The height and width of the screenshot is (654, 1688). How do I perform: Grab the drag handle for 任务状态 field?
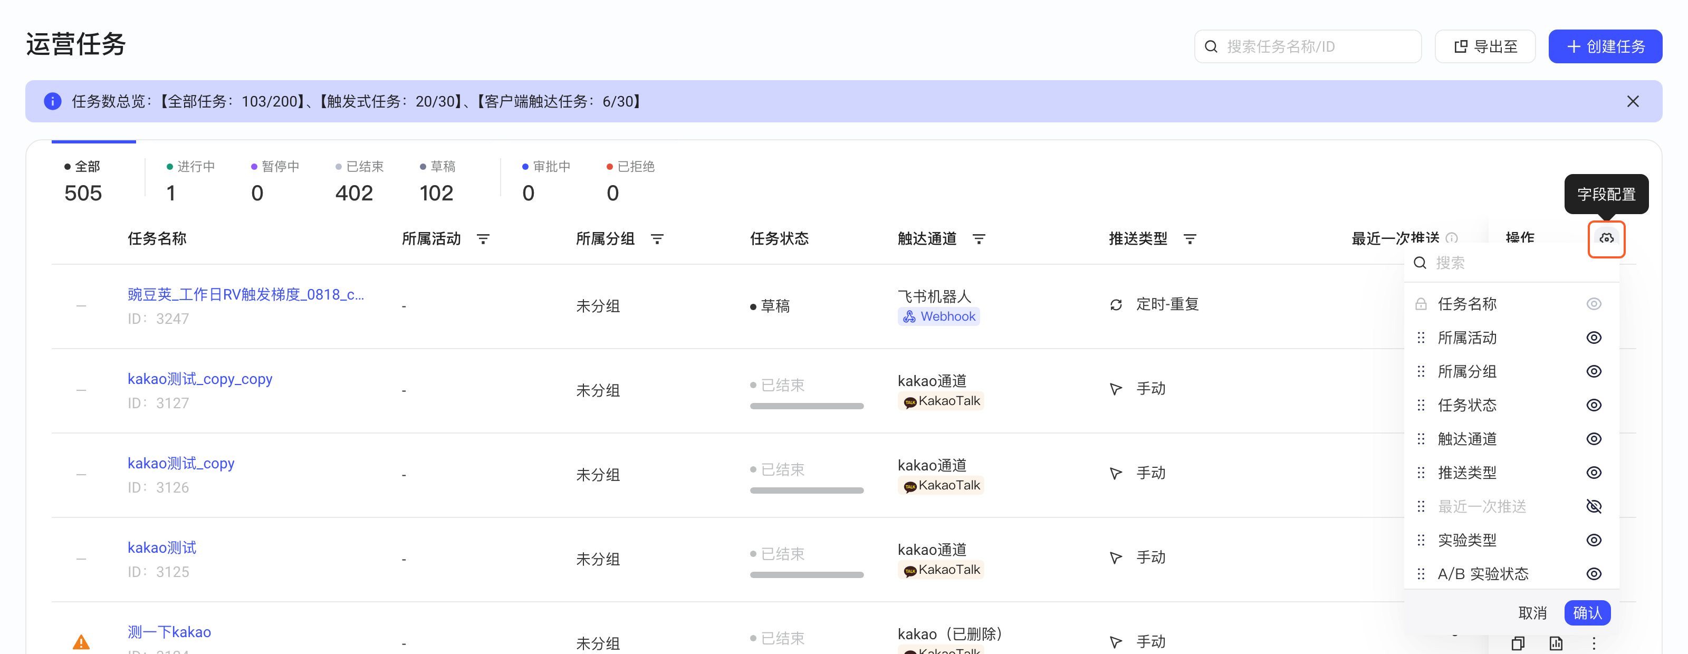[x=1421, y=405]
